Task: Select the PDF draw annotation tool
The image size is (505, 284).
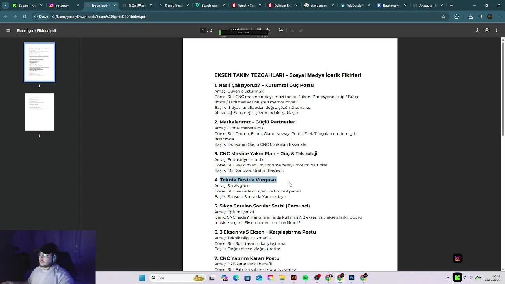Action: tap(281, 30)
